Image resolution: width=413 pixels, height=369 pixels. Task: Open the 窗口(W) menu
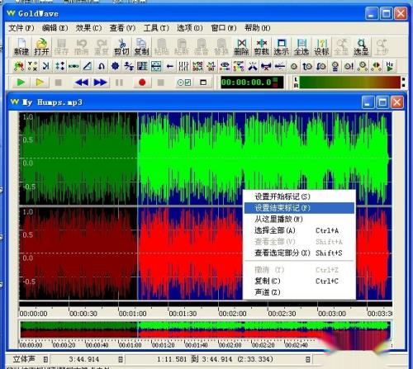pyautogui.click(x=224, y=28)
